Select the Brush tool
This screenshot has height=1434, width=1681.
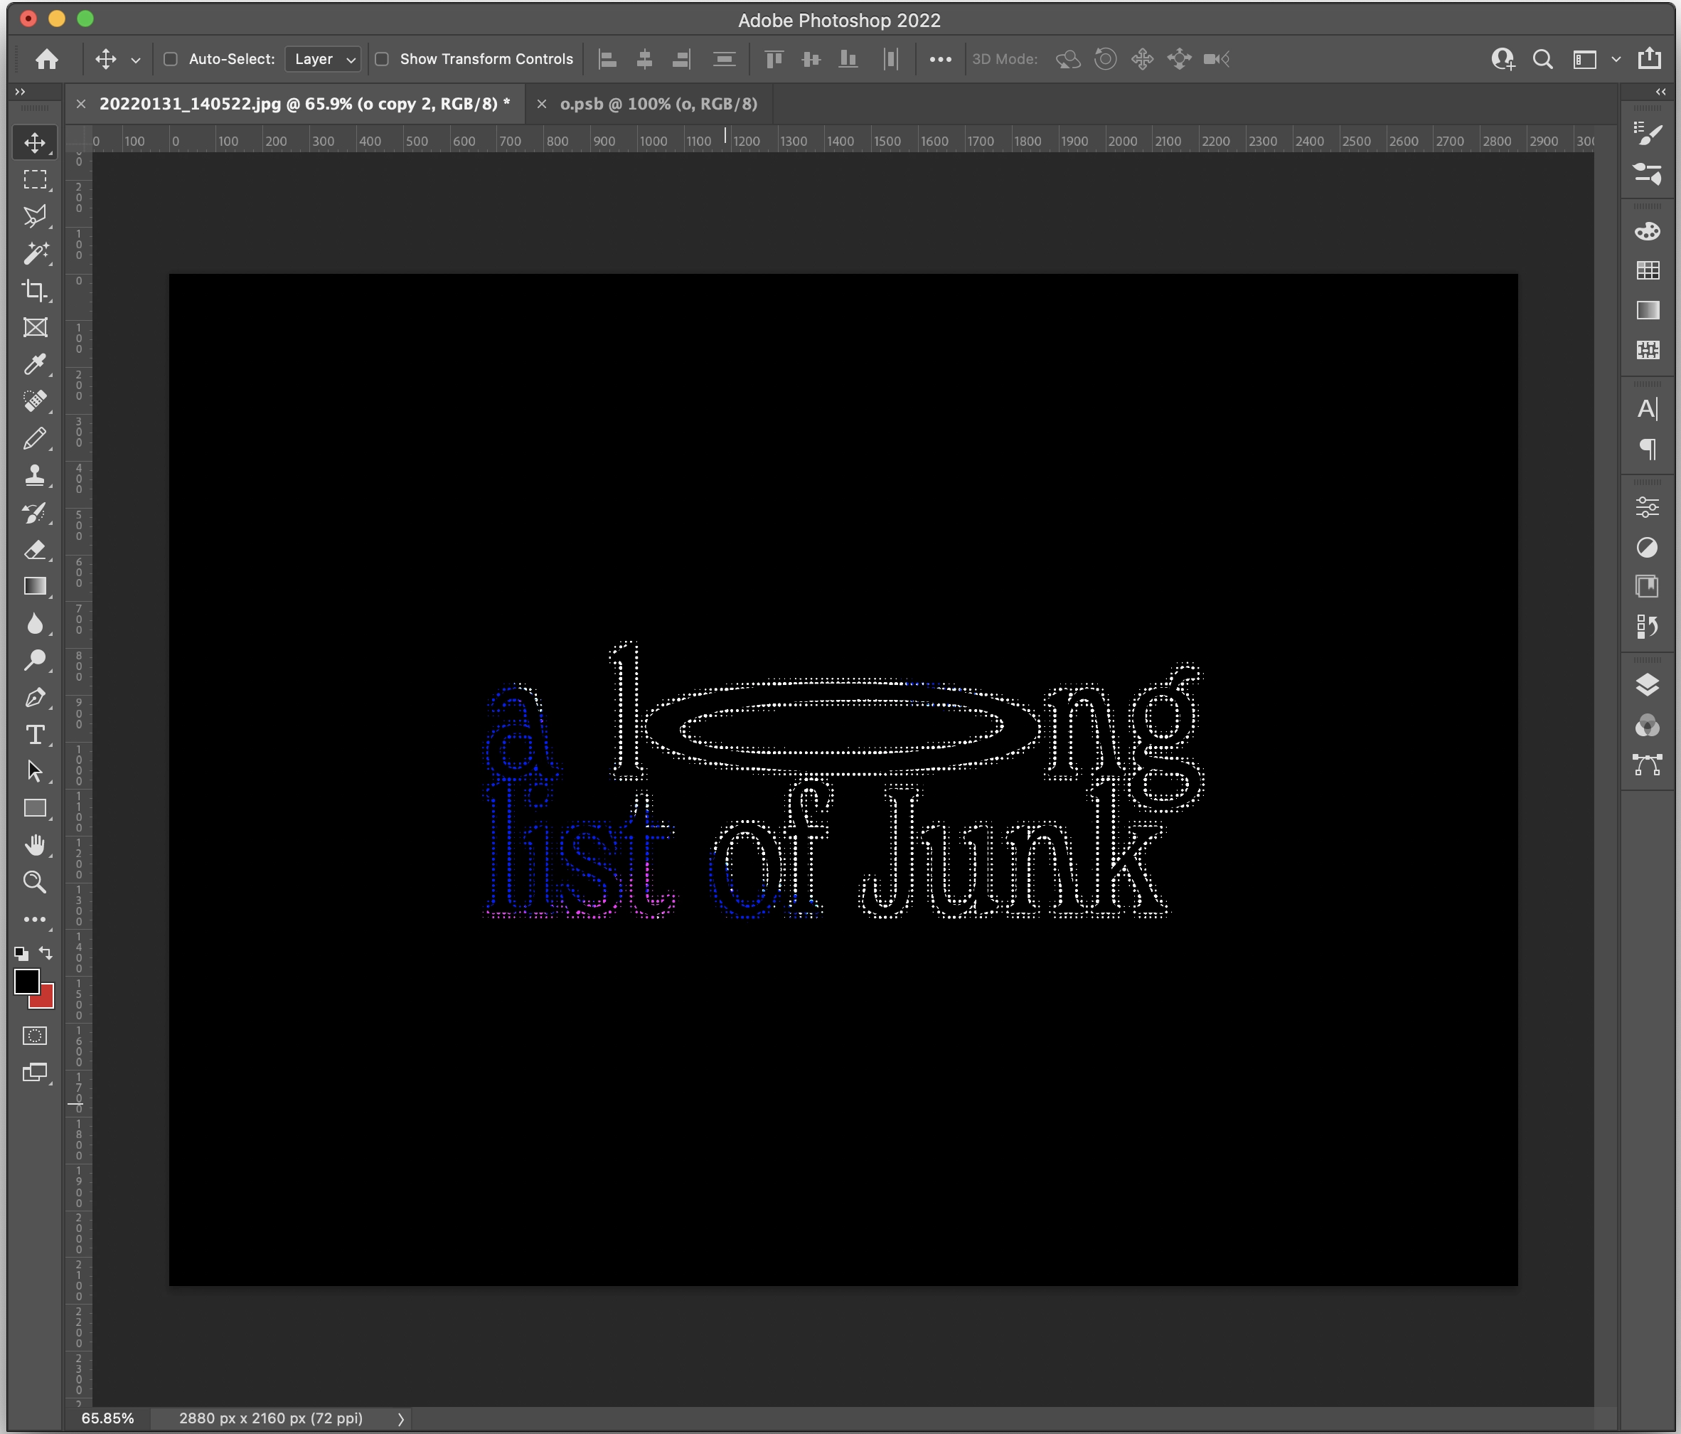35,438
